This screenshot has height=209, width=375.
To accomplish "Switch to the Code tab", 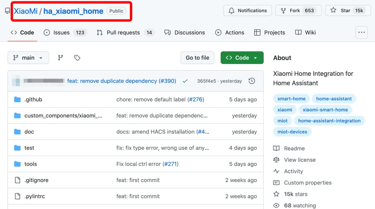I will point(22,33).
